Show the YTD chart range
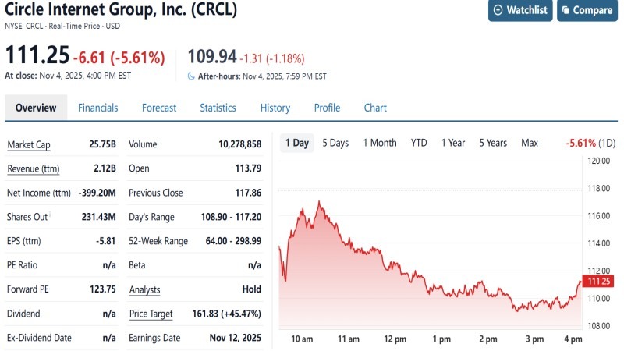This screenshot has height=351, width=624. tap(419, 143)
